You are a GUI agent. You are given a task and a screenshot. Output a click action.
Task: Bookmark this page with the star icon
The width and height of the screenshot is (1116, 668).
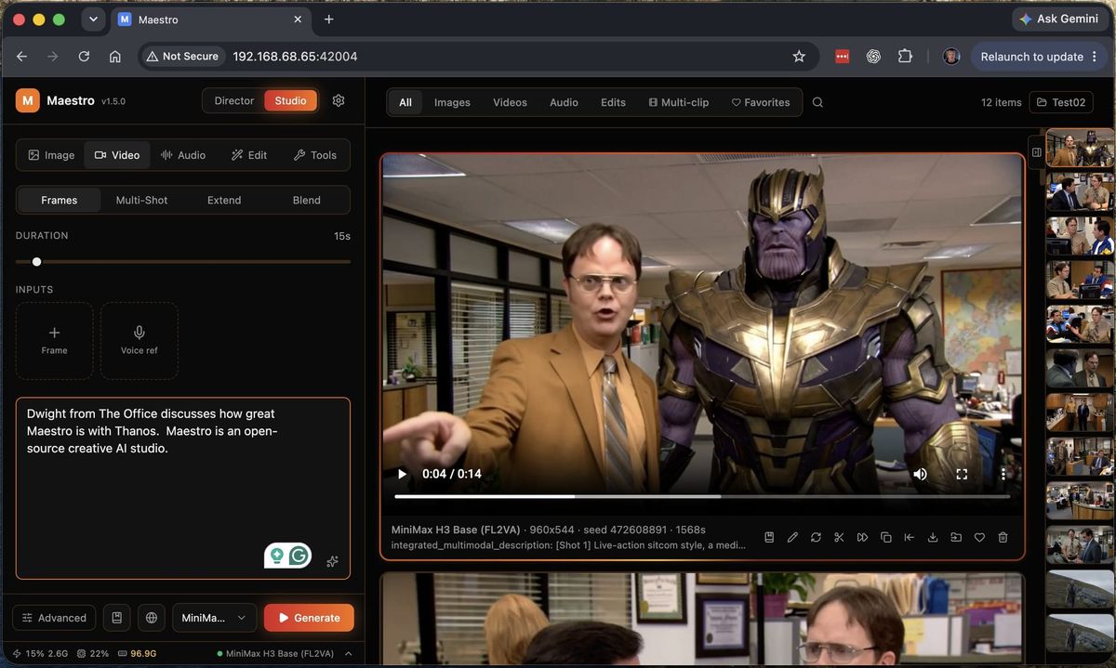[799, 56]
